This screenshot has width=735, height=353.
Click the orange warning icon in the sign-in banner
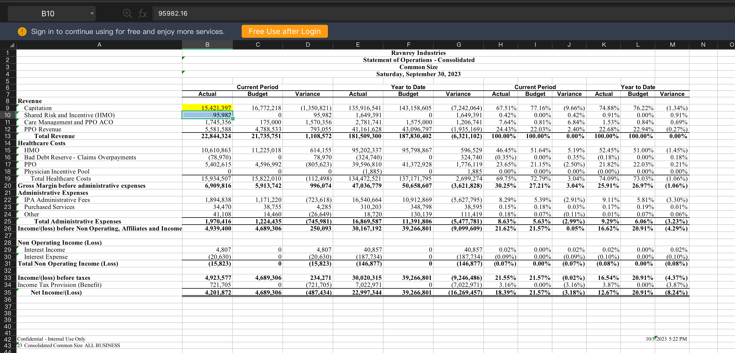pos(22,31)
